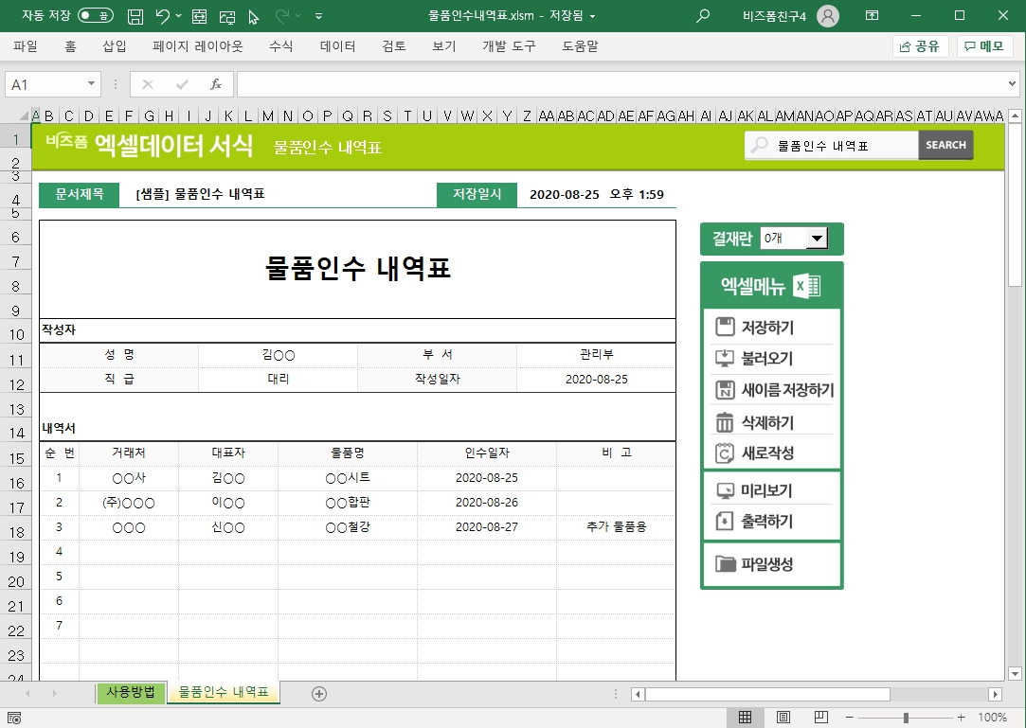Screen dimensions: 1026x728
Task: Click the user account avatar icon
Action: click(x=827, y=16)
